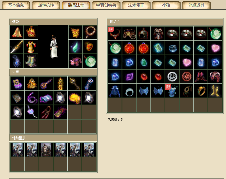Click the equipped green boots icon
226x179 pixels.
31,61
